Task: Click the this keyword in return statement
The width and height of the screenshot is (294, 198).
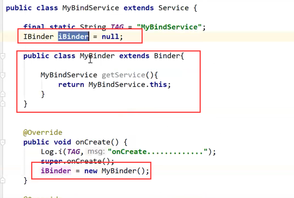Action: pyautogui.click(x=158, y=84)
